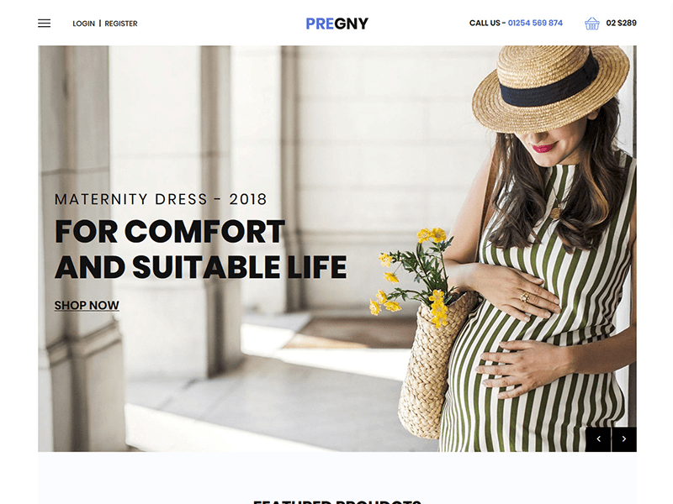
Task: Click the FOR COMFORT headline line
Action: click(x=170, y=232)
